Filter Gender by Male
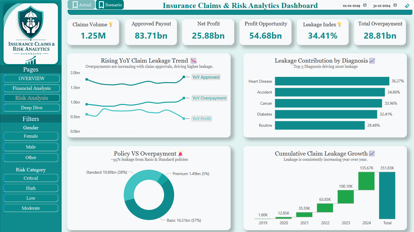Image resolution: width=414 pixels, height=232 pixels. (31, 147)
